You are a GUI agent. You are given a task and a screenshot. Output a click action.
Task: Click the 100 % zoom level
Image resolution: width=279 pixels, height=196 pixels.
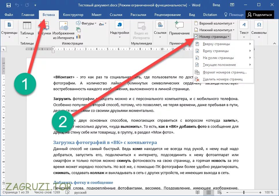point(269,193)
